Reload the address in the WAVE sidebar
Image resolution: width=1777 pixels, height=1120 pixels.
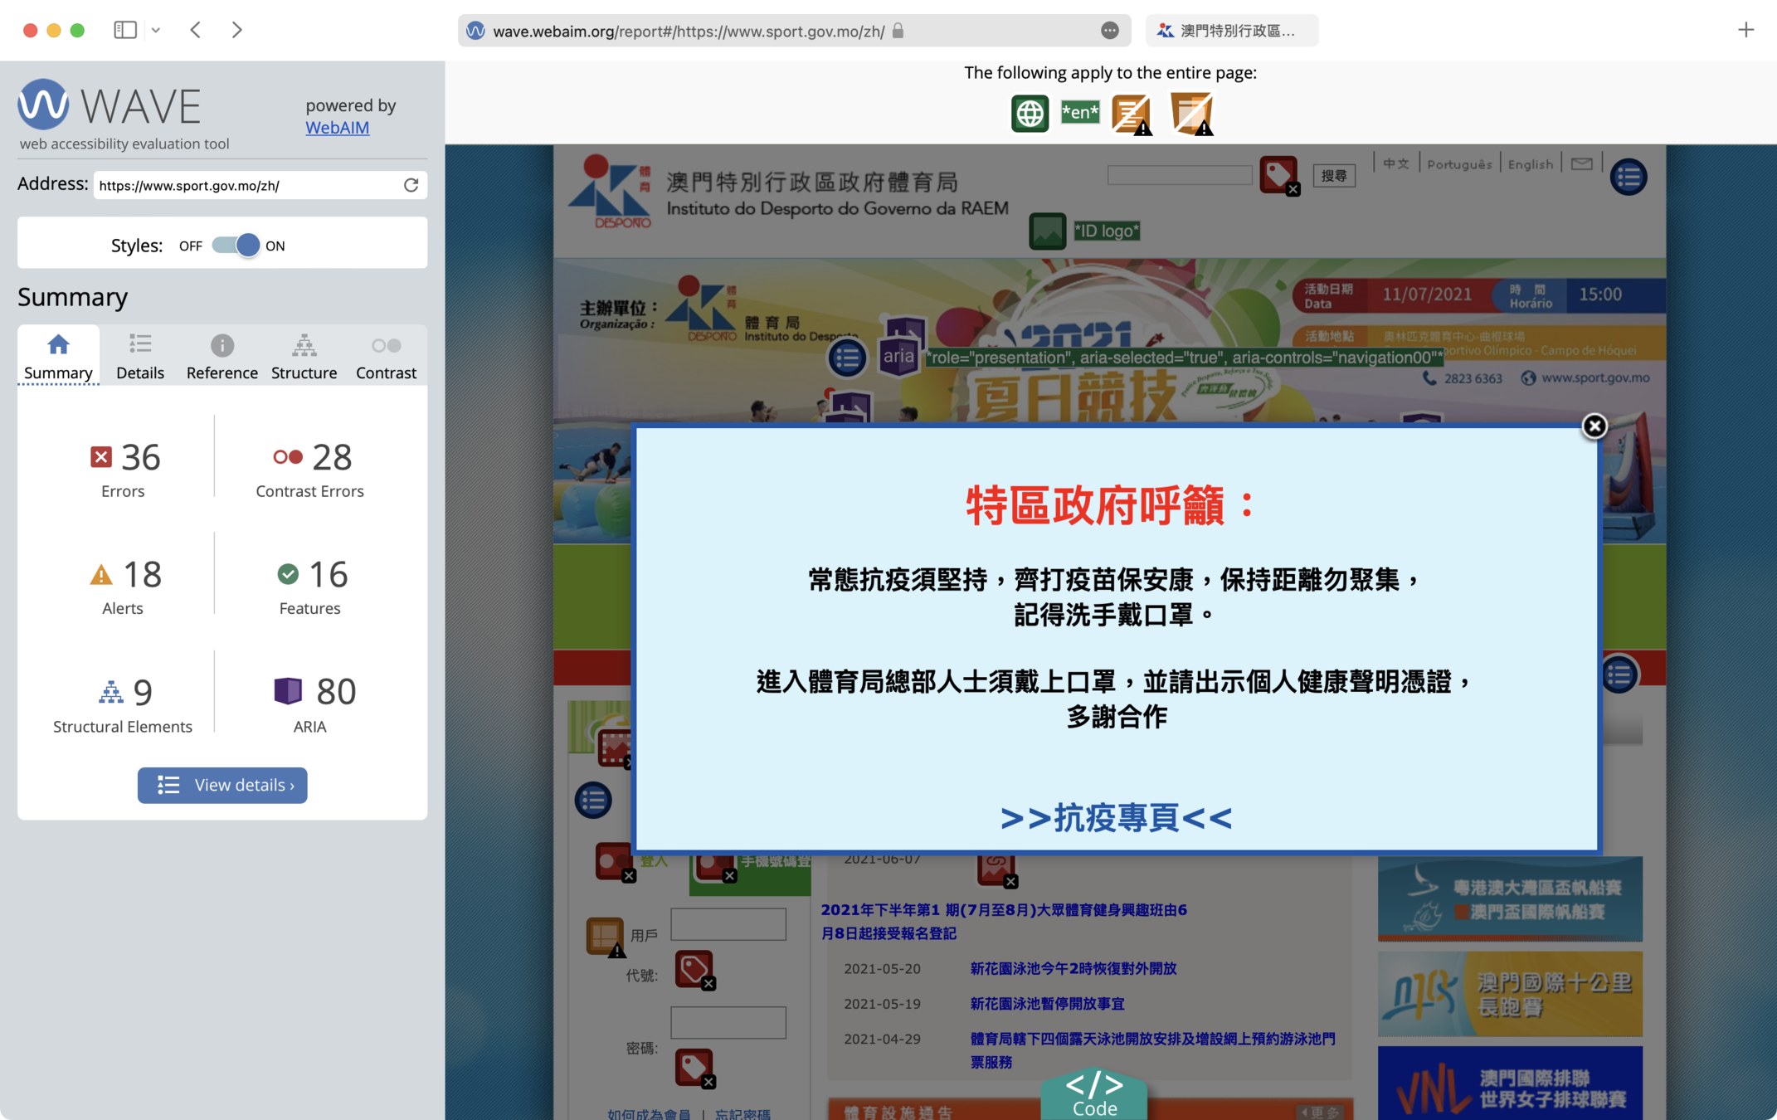click(411, 185)
